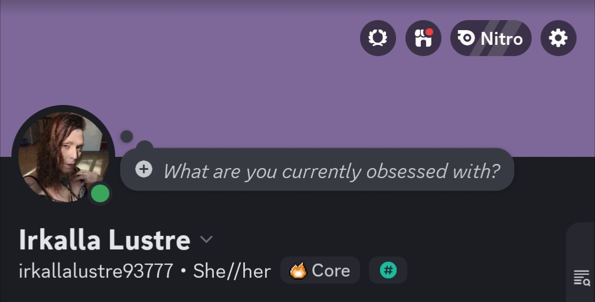Tap the red notification dot on Shop
Image resolution: width=595 pixels, height=302 pixels.
[x=429, y=32]
